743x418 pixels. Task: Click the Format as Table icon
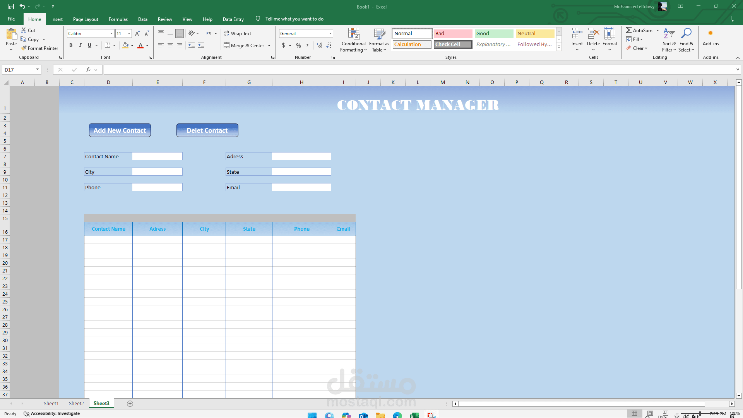[379, 34]
